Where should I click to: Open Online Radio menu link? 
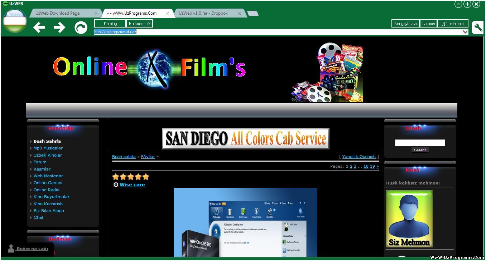coord(47,190)
